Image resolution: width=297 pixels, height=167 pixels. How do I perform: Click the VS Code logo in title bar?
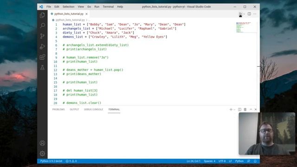pyautogui.click(x=41, y=6)
